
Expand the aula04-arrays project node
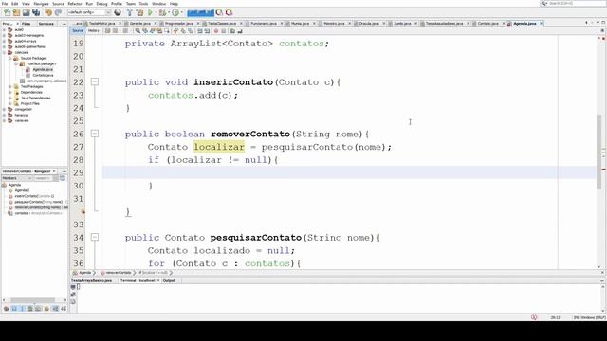click(4, 41)
